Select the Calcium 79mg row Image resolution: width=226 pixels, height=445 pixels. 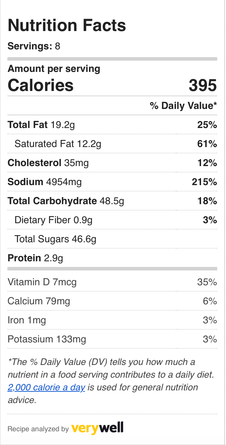(x=112, y=301)
